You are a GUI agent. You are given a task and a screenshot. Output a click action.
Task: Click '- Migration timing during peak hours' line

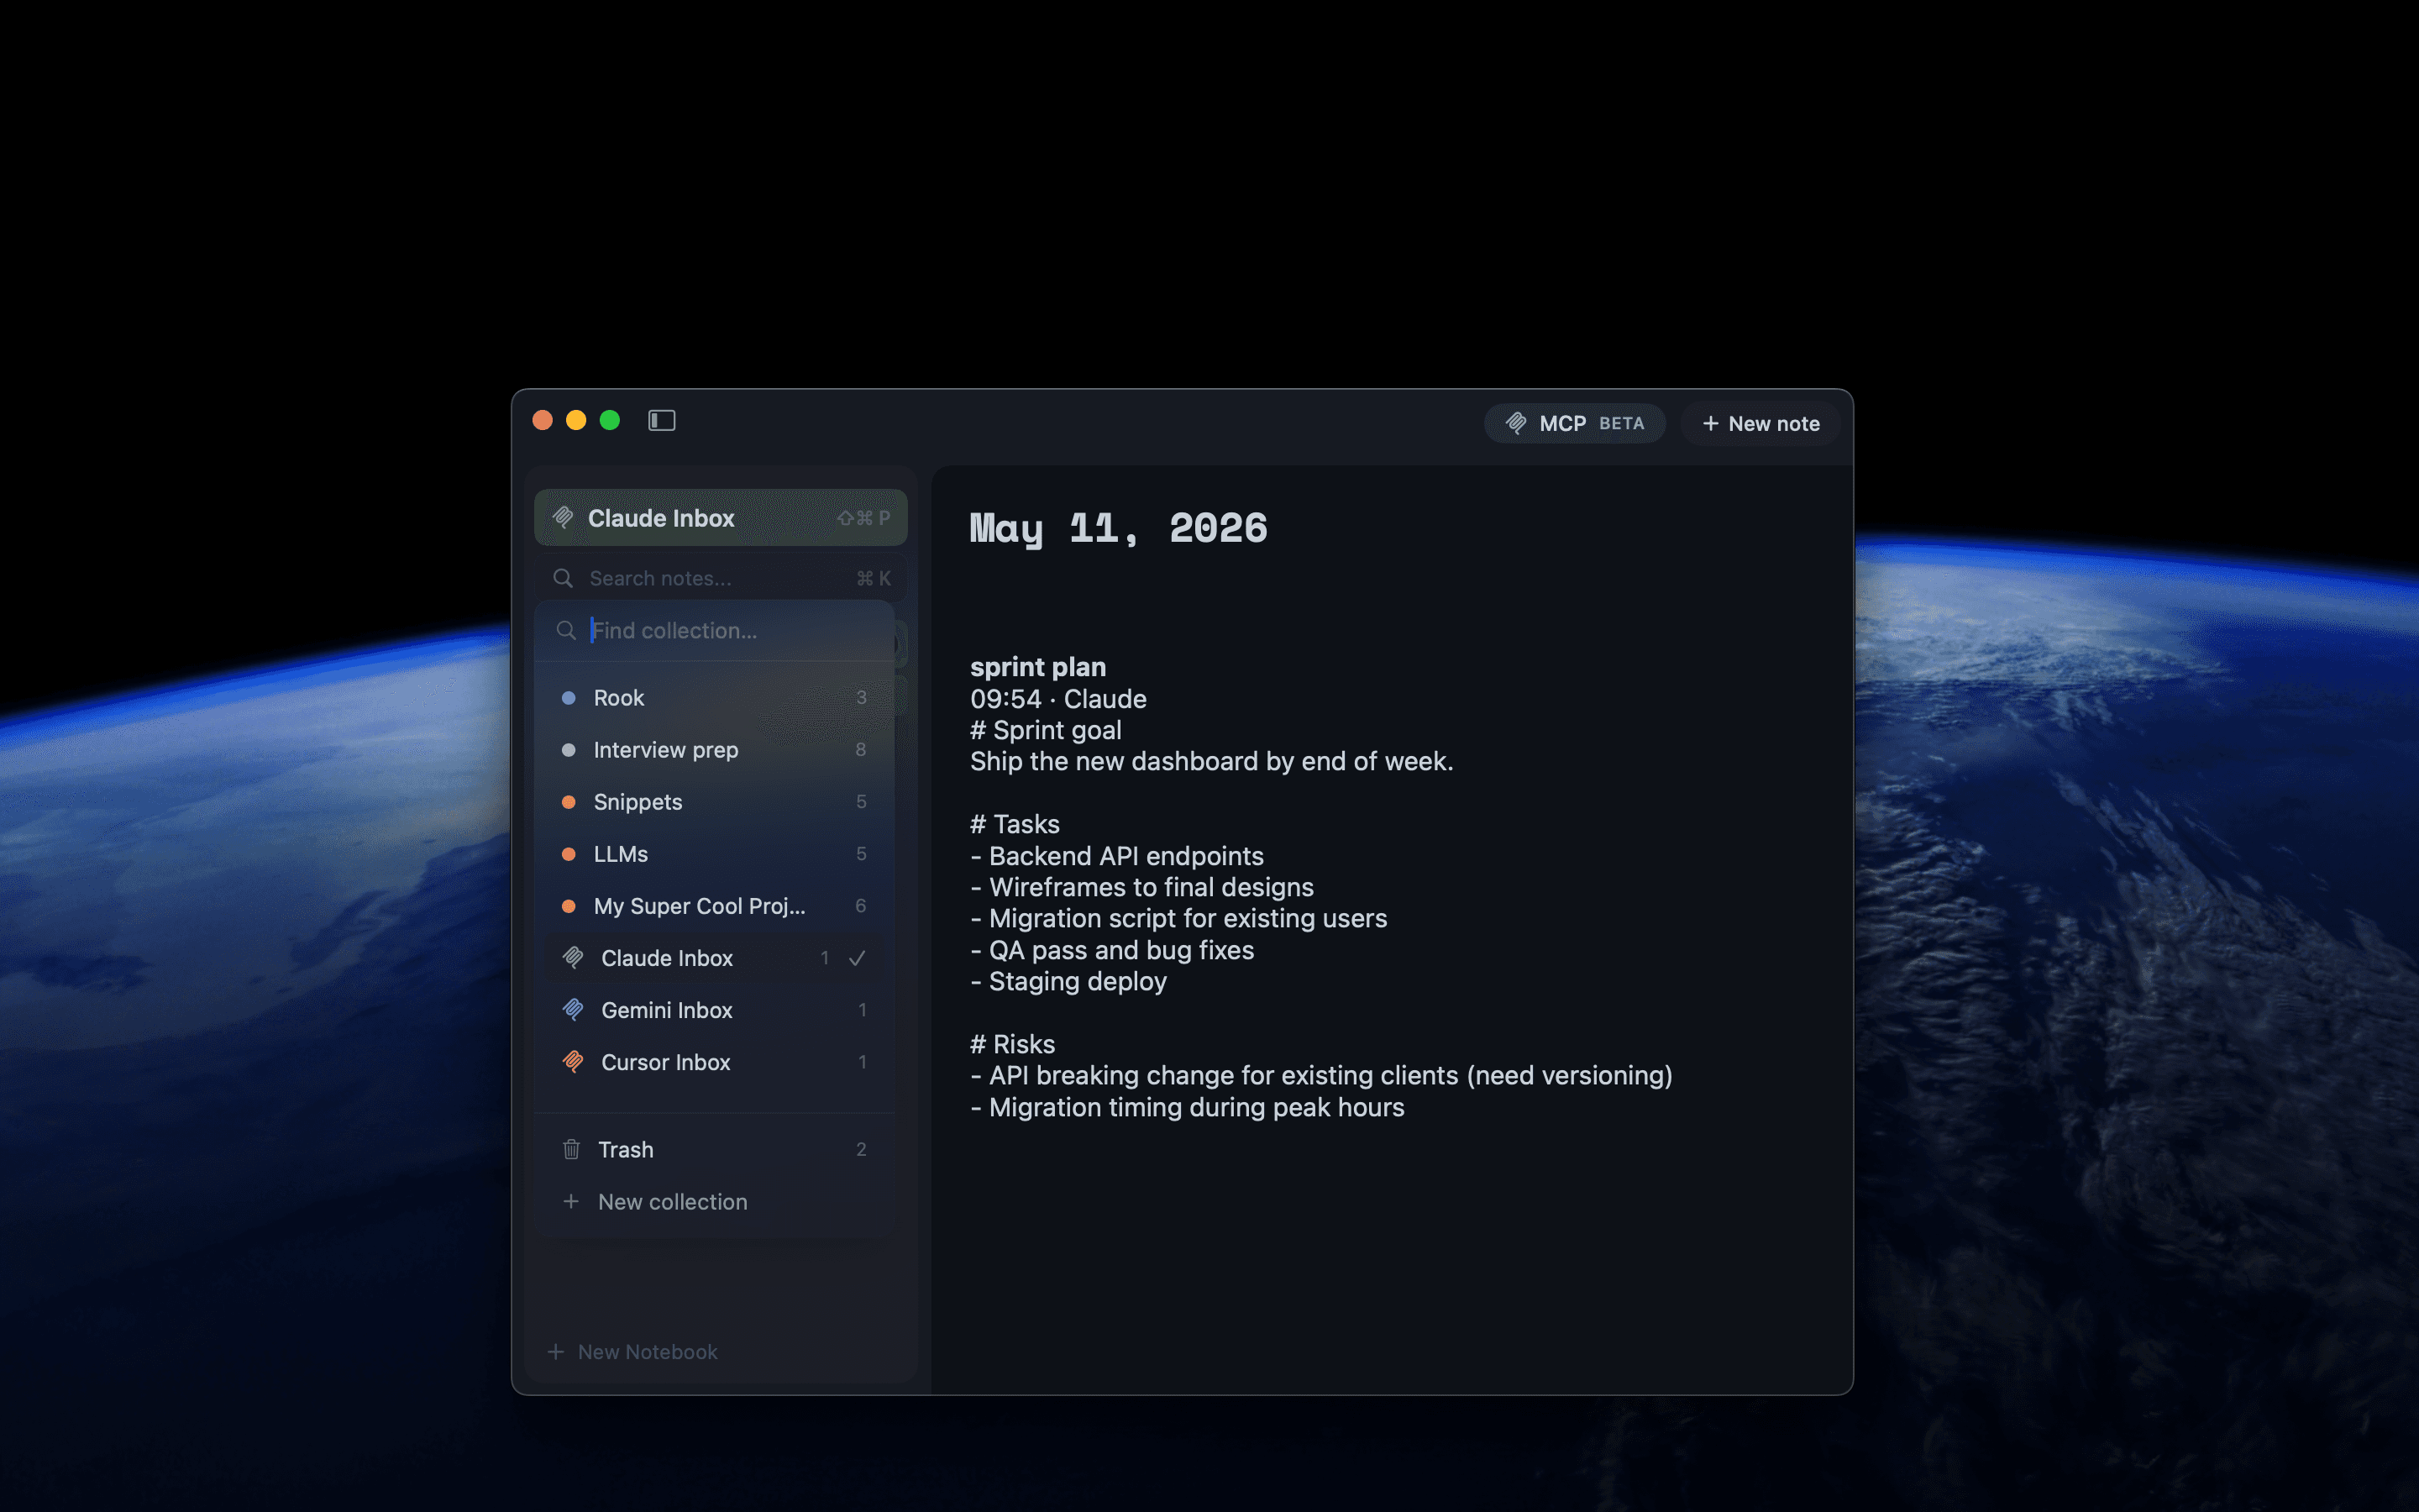coord(1187,1107)
